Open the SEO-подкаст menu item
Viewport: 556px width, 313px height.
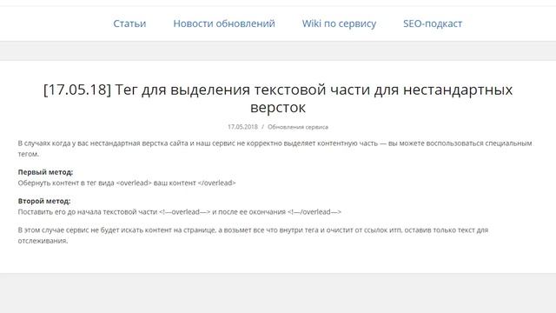(433, 23)
